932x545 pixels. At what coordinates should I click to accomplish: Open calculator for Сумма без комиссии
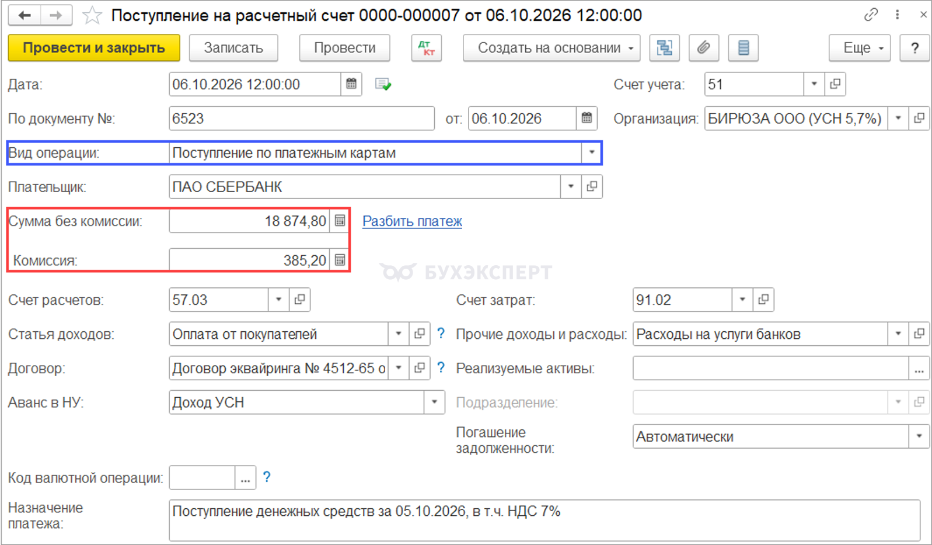click(x=340, y=221)
